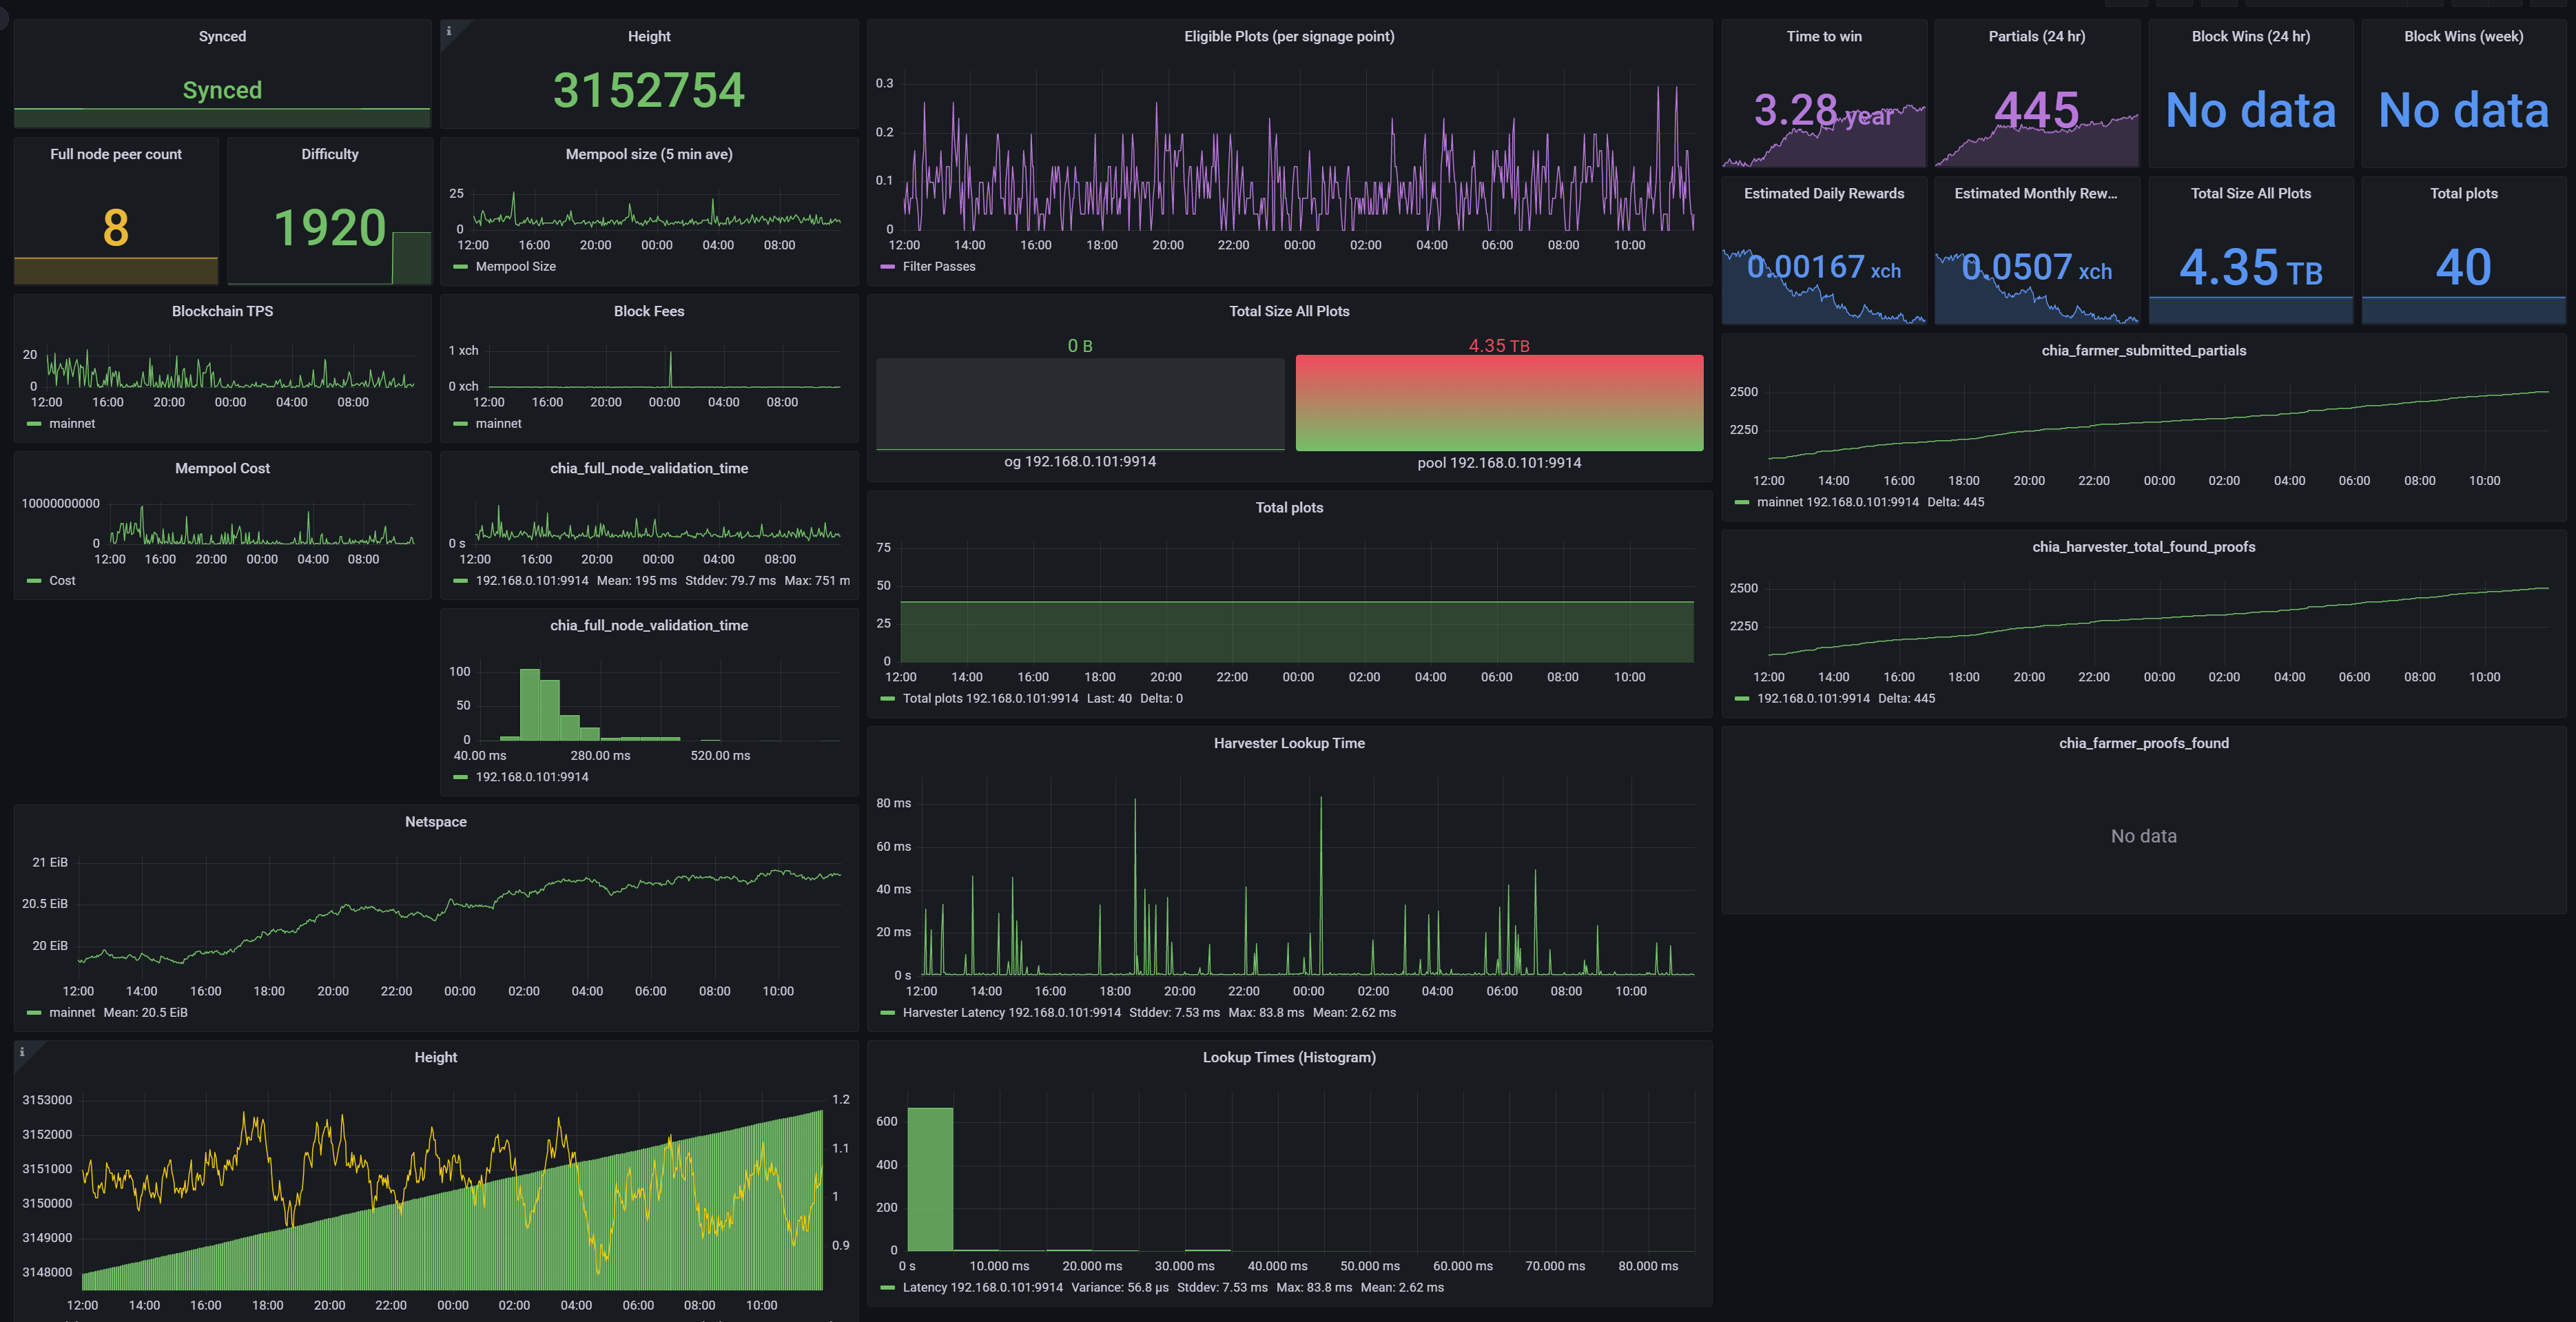This screenshot has height=1322, width=2576.
Task: Toggle the mainnet series in the Blockchain TPS legend
Action: point(72,424)
